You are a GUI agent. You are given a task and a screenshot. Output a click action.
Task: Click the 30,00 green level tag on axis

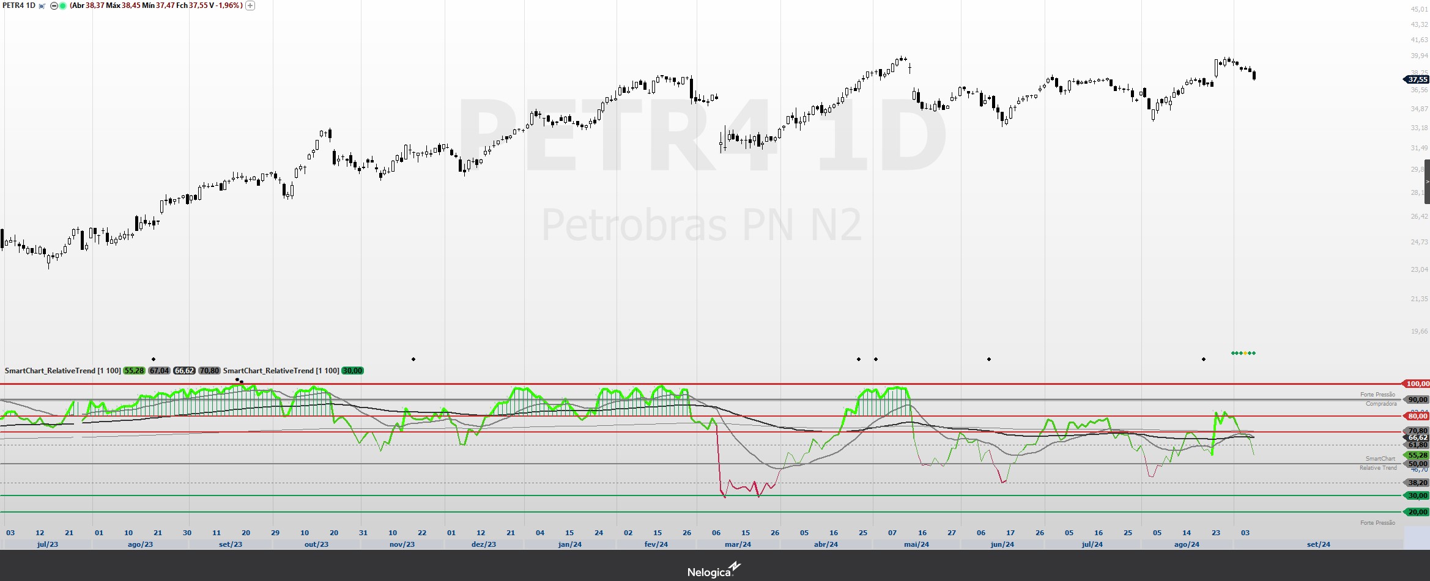(1416, 495)
